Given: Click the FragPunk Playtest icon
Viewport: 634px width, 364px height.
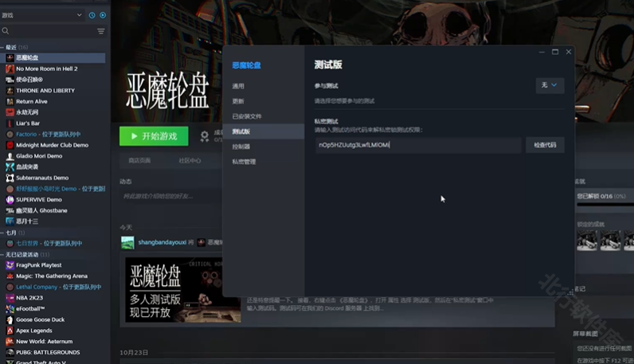Looking at the screenshot, I should tap(10, 265).
